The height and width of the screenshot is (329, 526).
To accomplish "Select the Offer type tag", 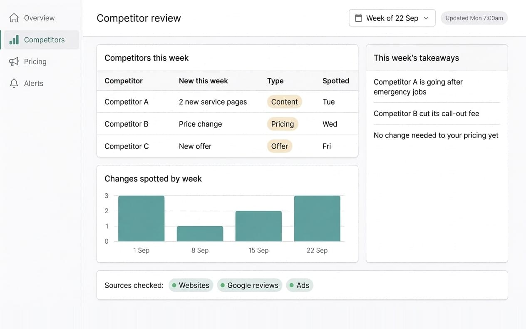I will coord(280,146).
